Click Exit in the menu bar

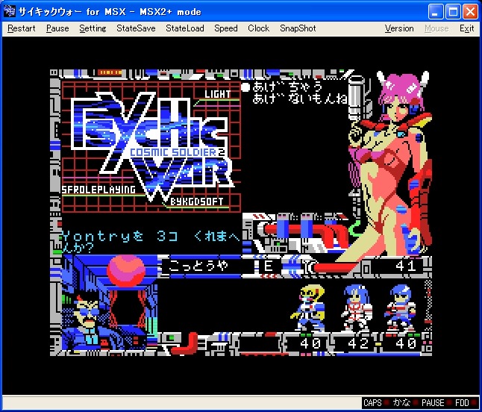pos(466,28)
